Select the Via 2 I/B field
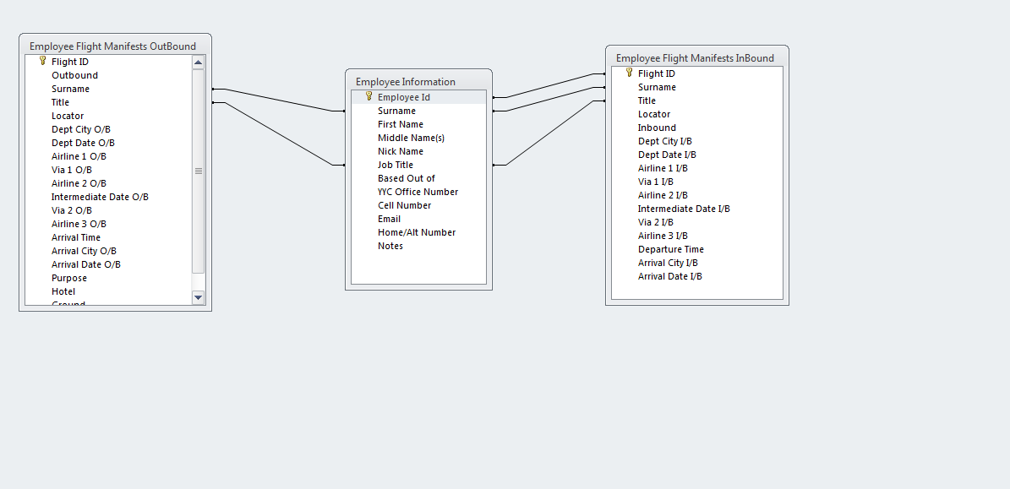Image resolution: width=1010 pixels, height=489 pixels. 656,222
